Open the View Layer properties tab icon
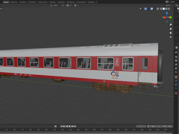The image size is (179, 134). [176, 64]
